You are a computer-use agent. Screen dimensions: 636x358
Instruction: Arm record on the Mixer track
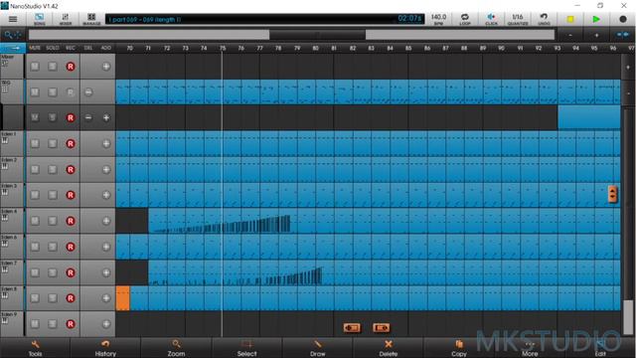click(x=71, y=67)
